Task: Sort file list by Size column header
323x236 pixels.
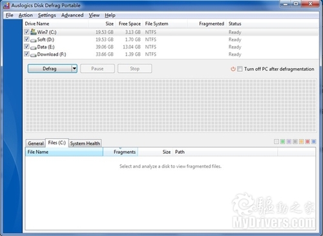Action: [155, 152]
